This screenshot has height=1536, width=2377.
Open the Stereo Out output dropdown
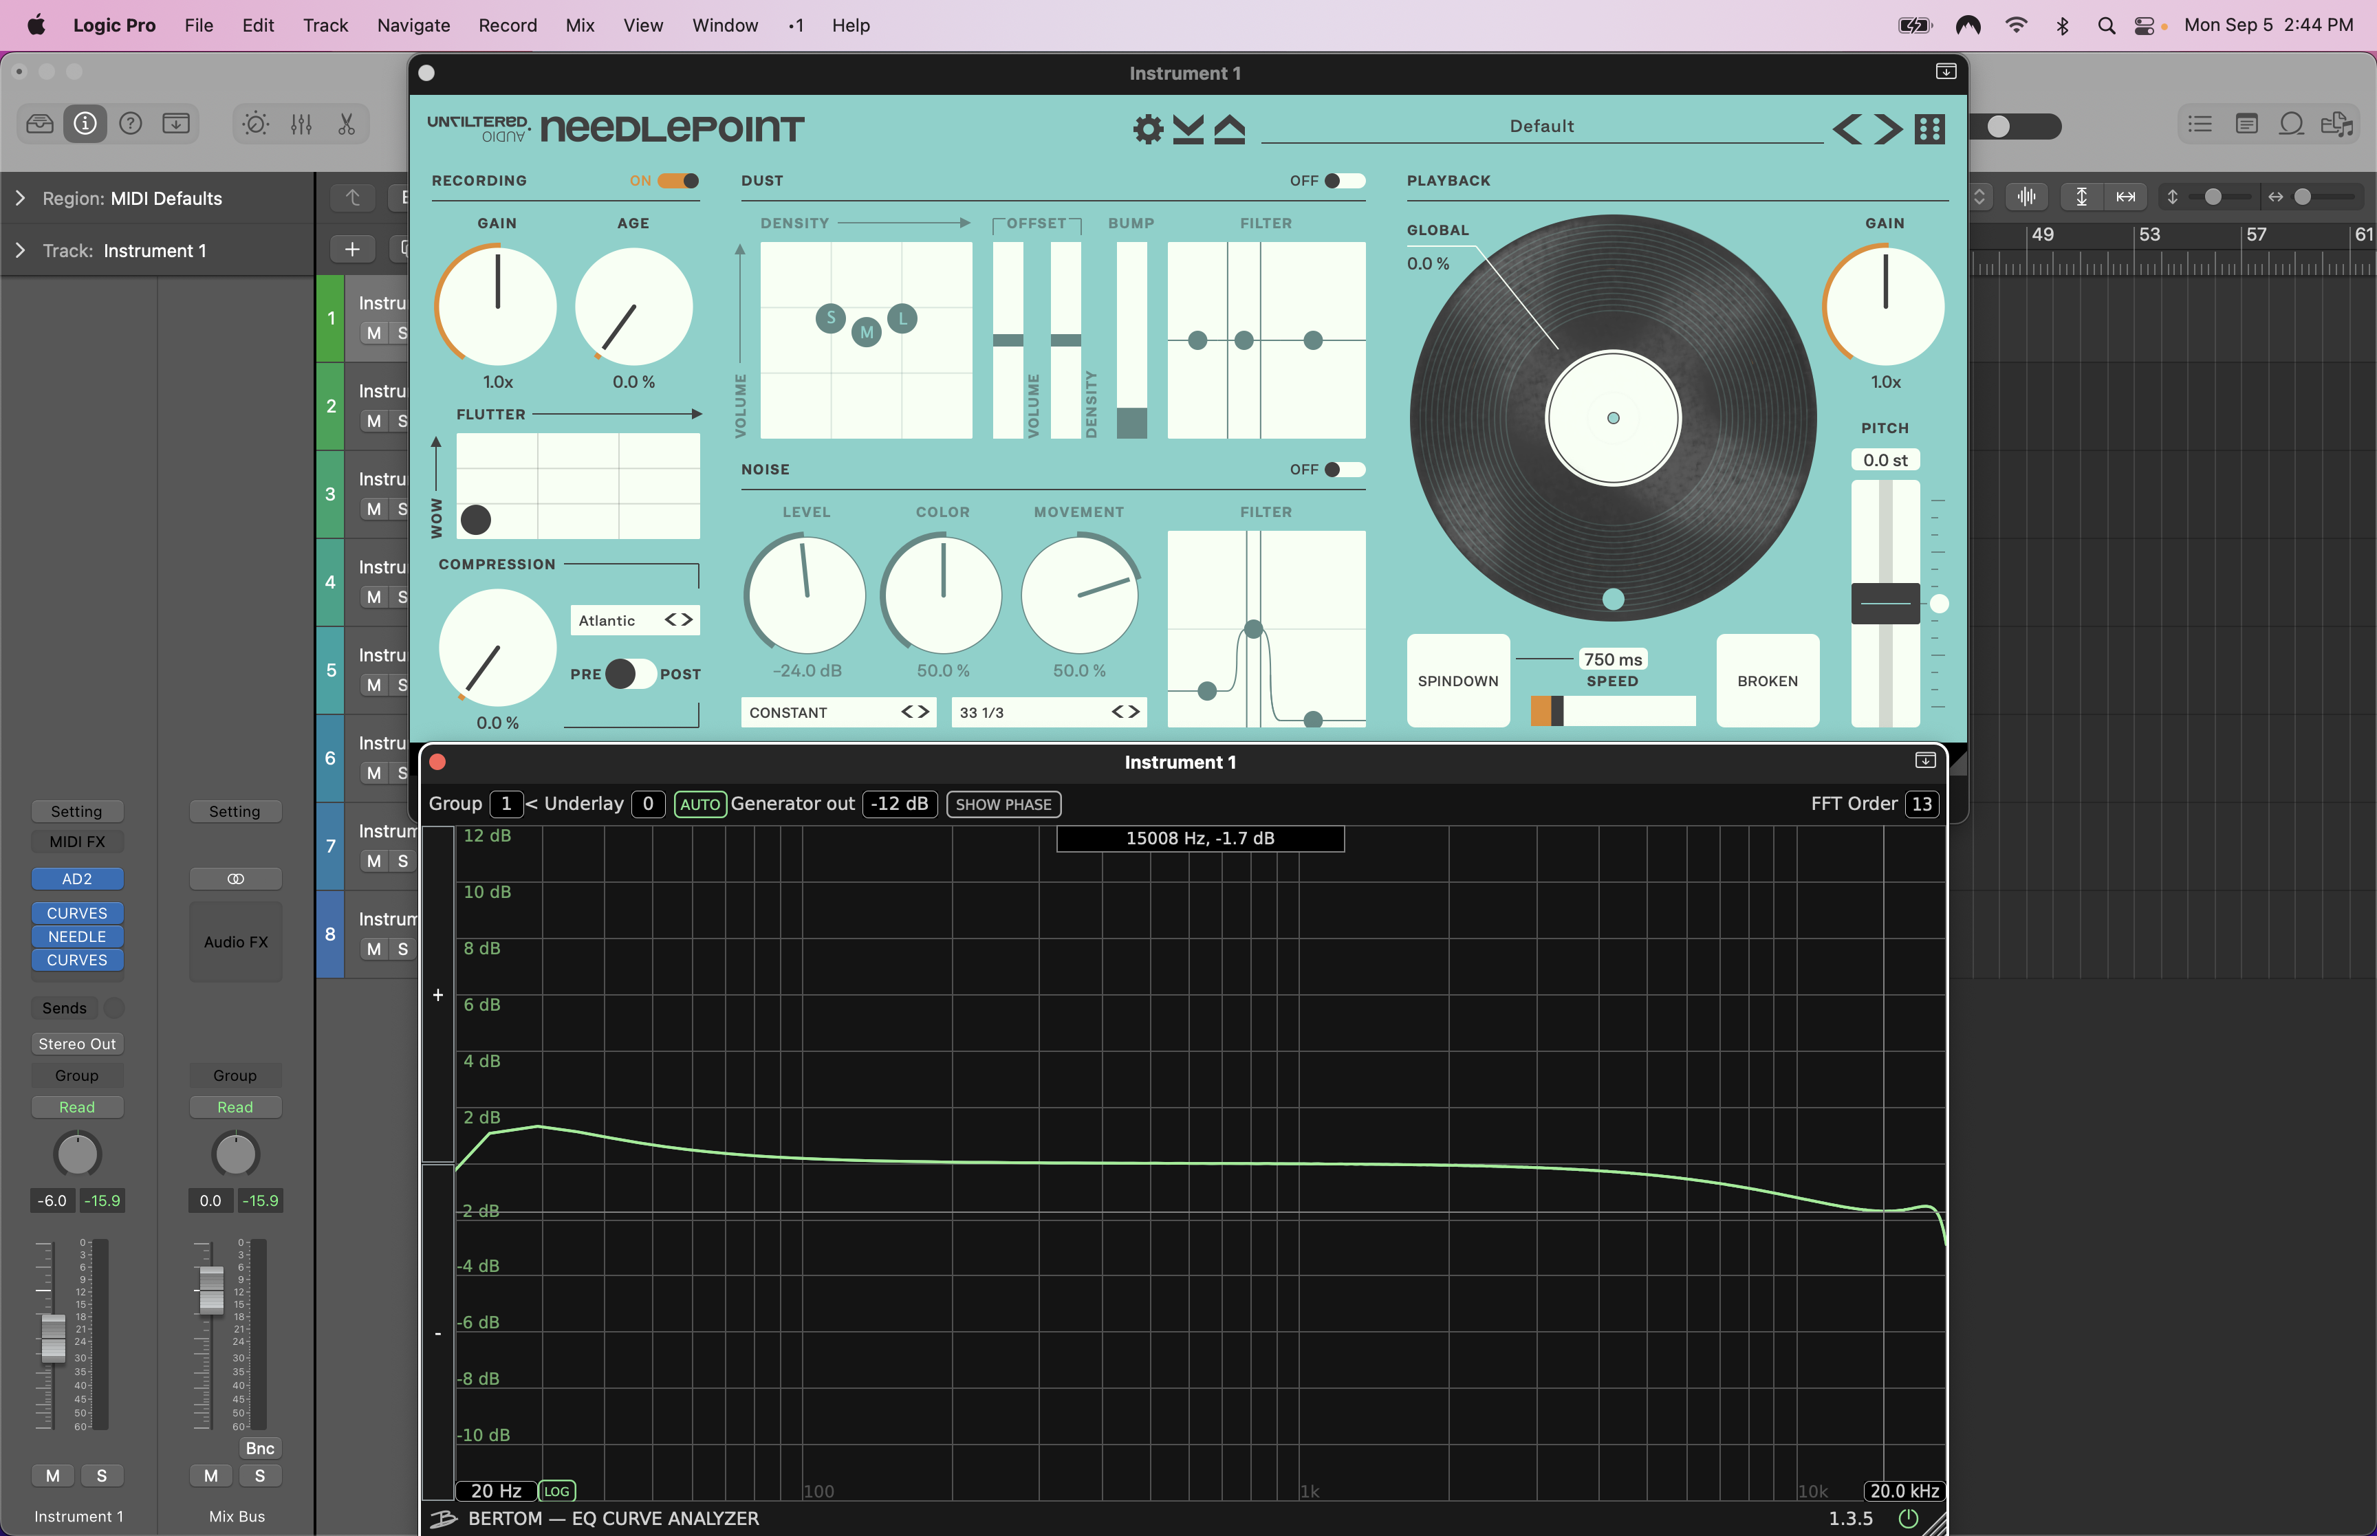coord(77,1044)
